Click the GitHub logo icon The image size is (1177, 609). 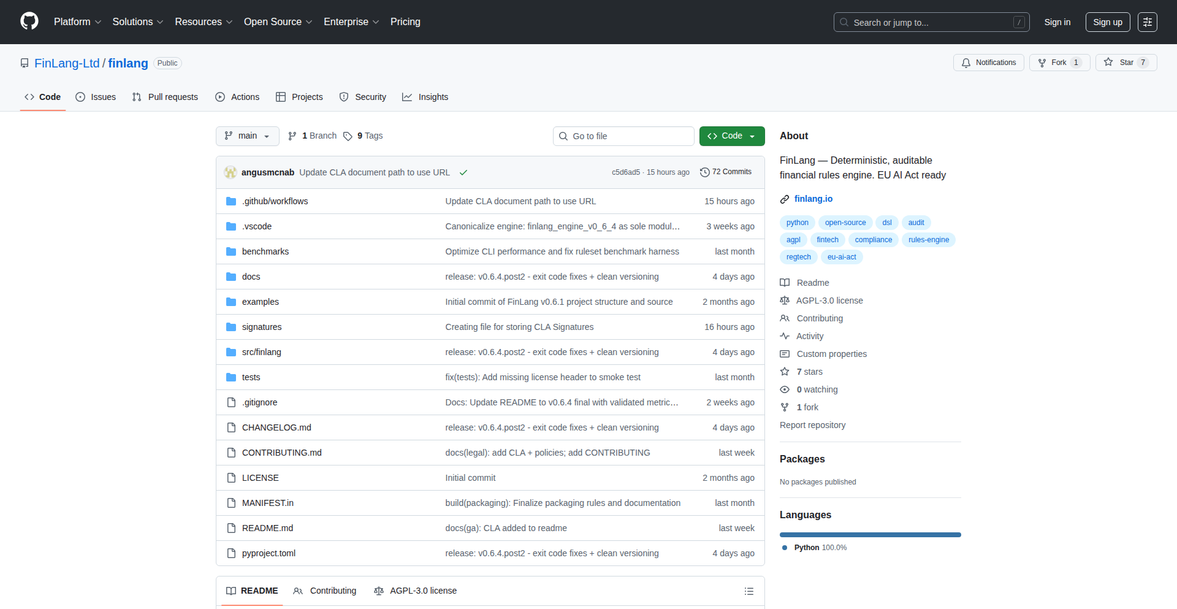[x=29, y=21]
